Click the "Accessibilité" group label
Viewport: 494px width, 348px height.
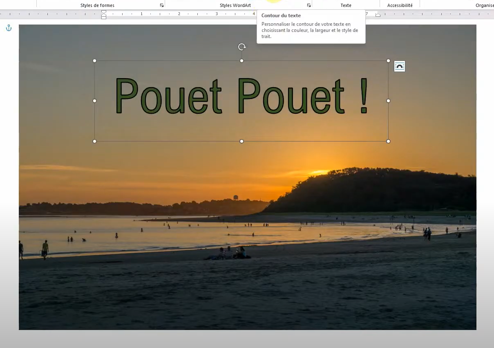click(400, 5)
